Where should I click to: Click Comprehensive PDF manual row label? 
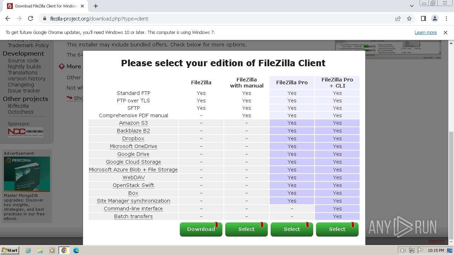(x=133, y=115)
